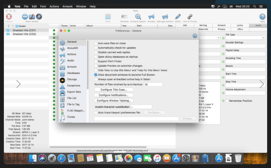This screenshot has height=168, width=271.
Task: Click the Save toolbar icon
Action: point(108,17)
